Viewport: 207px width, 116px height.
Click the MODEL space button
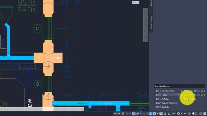(x=117, y=114)
